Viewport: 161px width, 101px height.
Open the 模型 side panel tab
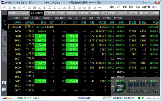coord(5,39)
